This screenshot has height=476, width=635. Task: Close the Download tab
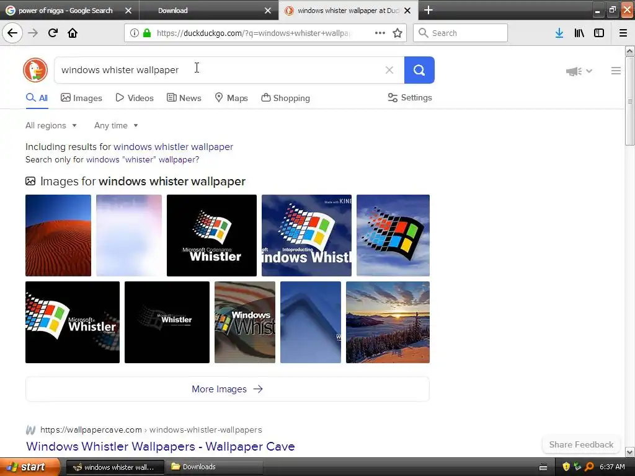[x=268, y=11]
